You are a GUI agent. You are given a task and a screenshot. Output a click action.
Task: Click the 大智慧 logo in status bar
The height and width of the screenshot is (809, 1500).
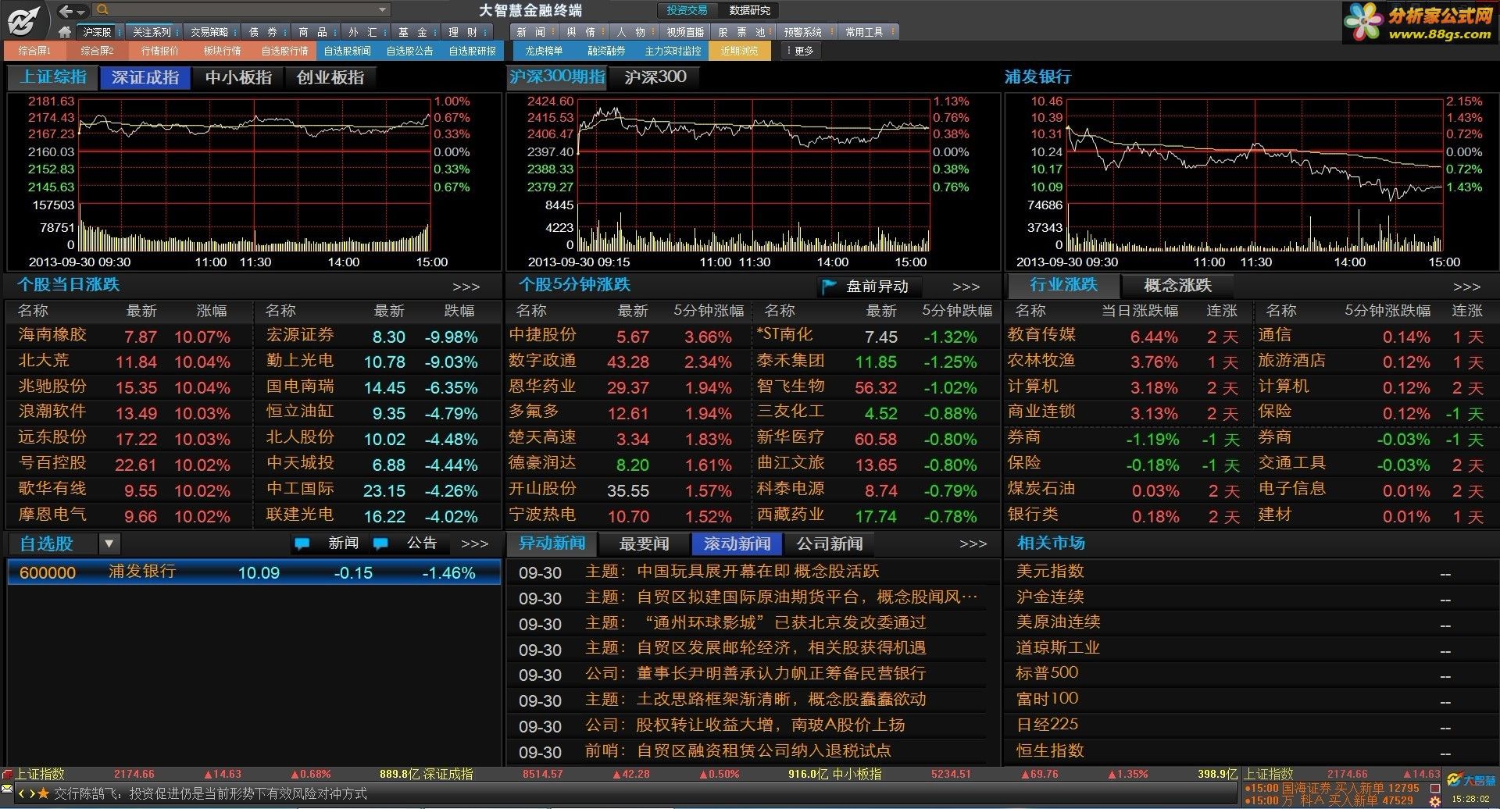click(1470, 780)
